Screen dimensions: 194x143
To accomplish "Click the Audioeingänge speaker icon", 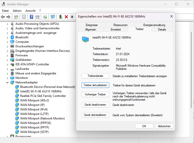I will click(x=12, y=33).
